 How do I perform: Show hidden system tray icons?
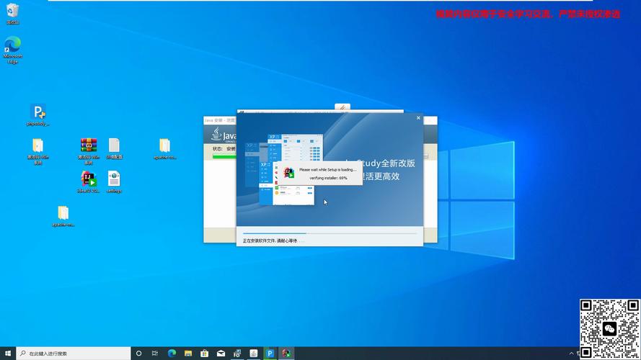(572, 354)
